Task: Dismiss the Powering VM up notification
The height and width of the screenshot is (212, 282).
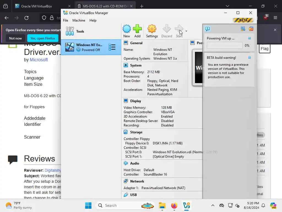Action: [x=250, y=38]
